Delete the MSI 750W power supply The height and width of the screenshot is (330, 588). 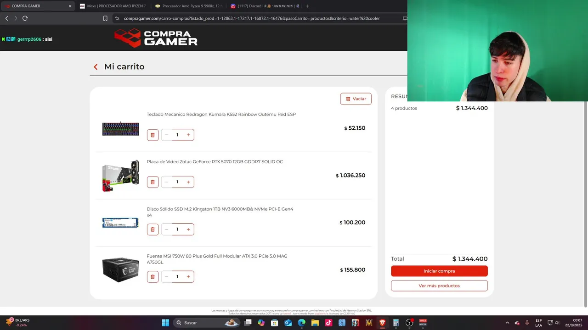tap(153, 276)
